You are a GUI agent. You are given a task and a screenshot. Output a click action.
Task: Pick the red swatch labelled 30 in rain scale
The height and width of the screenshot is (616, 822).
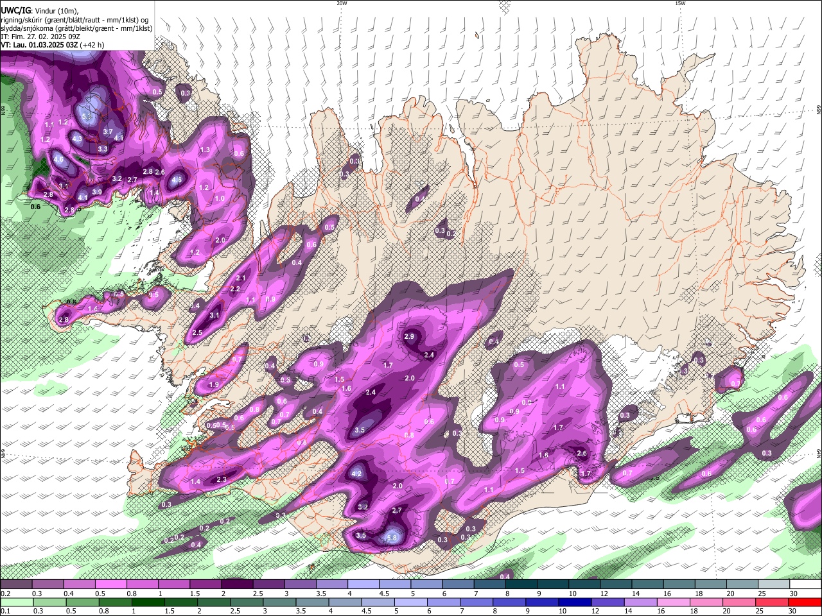click(x=805, y=603)
